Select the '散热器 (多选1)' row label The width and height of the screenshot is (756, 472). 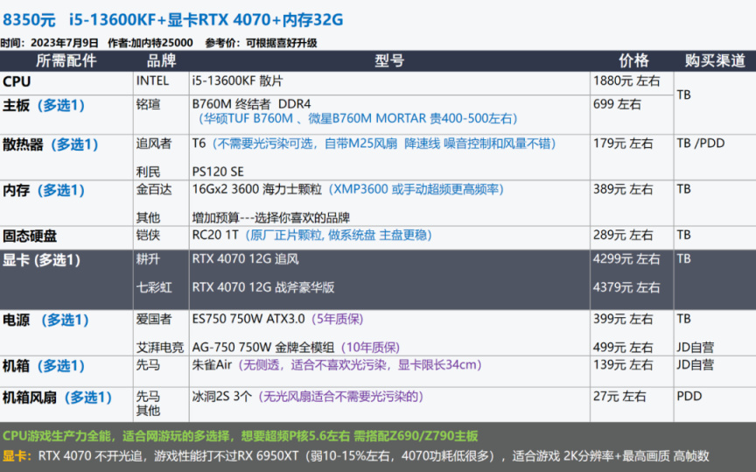tap(50, 144)
